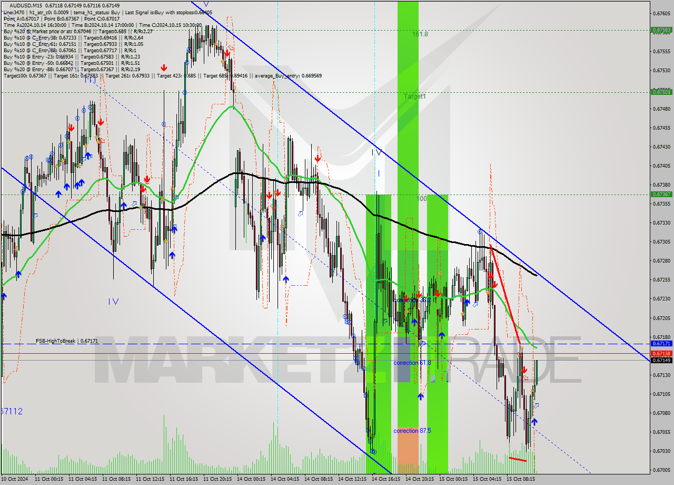
Task: Click the '14 Oct 12:15' time label
Action: 352,479
